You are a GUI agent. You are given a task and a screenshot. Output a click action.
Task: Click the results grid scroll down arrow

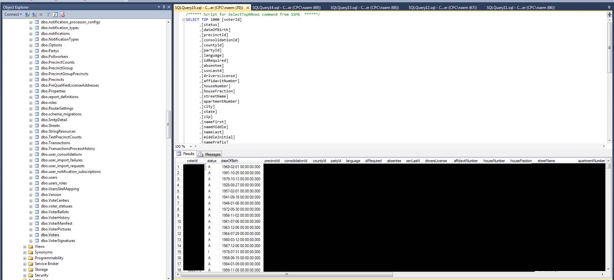click(608, 269)
